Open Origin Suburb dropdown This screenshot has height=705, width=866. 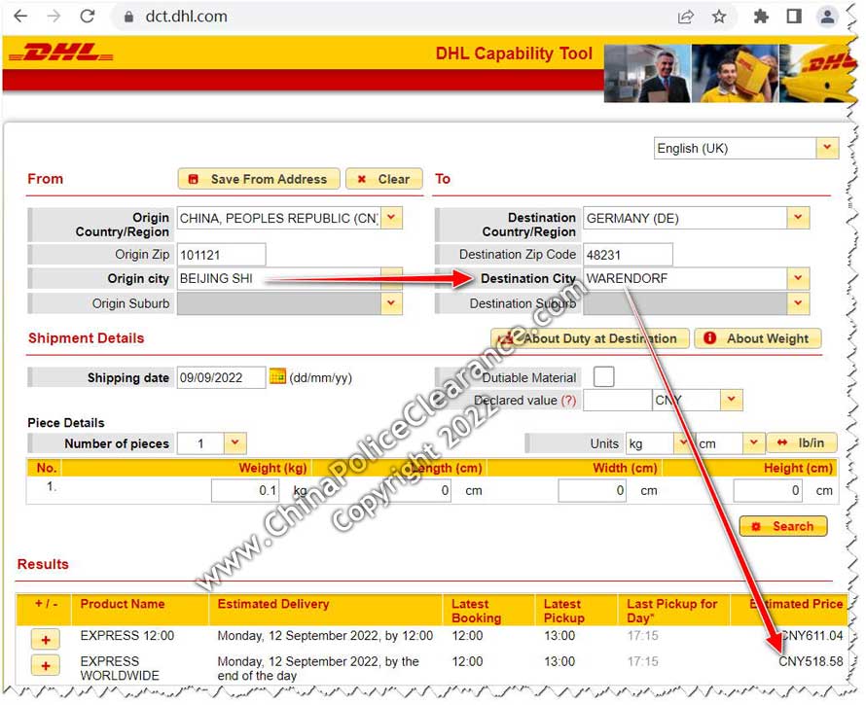coord(391,303)
